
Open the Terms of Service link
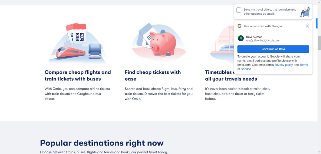coord(303,65)
